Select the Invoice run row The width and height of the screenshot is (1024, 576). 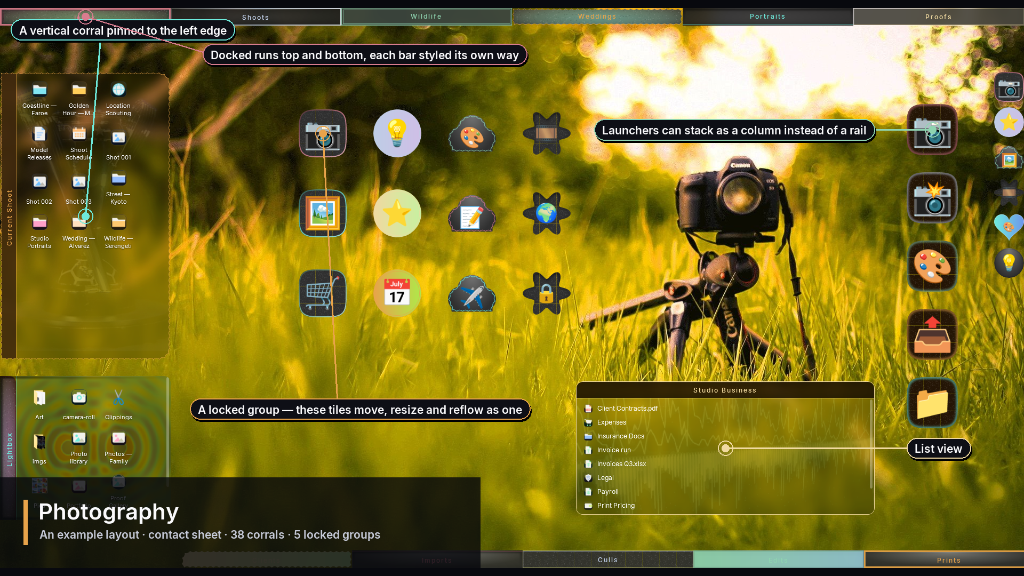click(x=726, y=450)
